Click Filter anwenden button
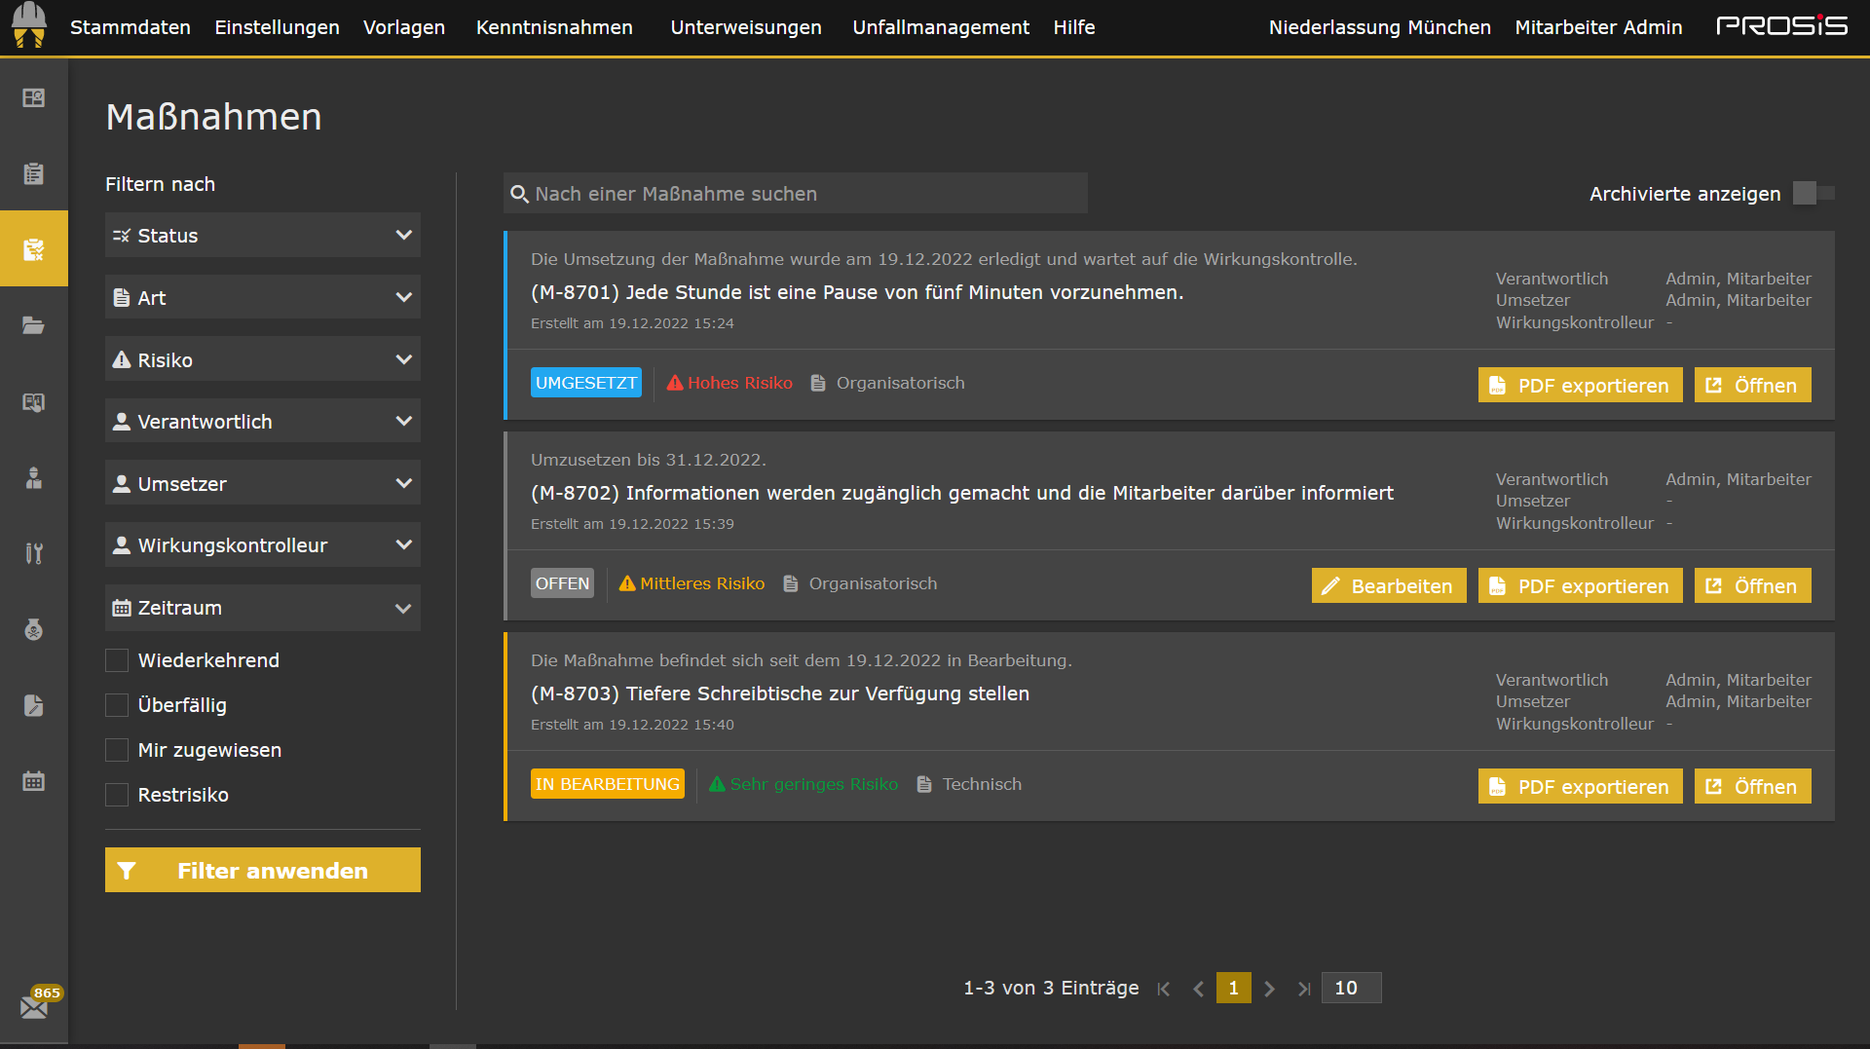Viewport: 1870px width, 1049px height. [x=262, y=870]
